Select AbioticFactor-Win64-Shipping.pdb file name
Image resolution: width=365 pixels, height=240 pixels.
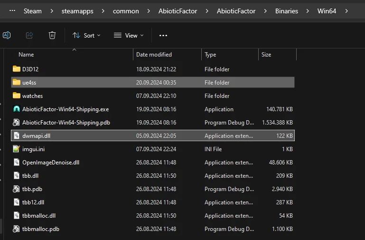(66, 123)
